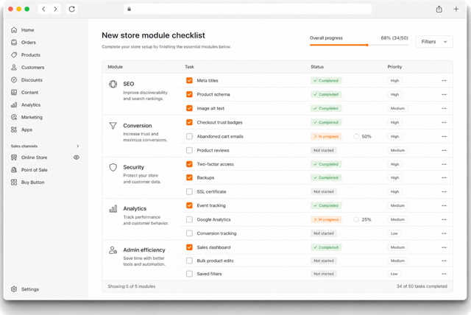Expand the Sales channels chevron

pos(78,146)
